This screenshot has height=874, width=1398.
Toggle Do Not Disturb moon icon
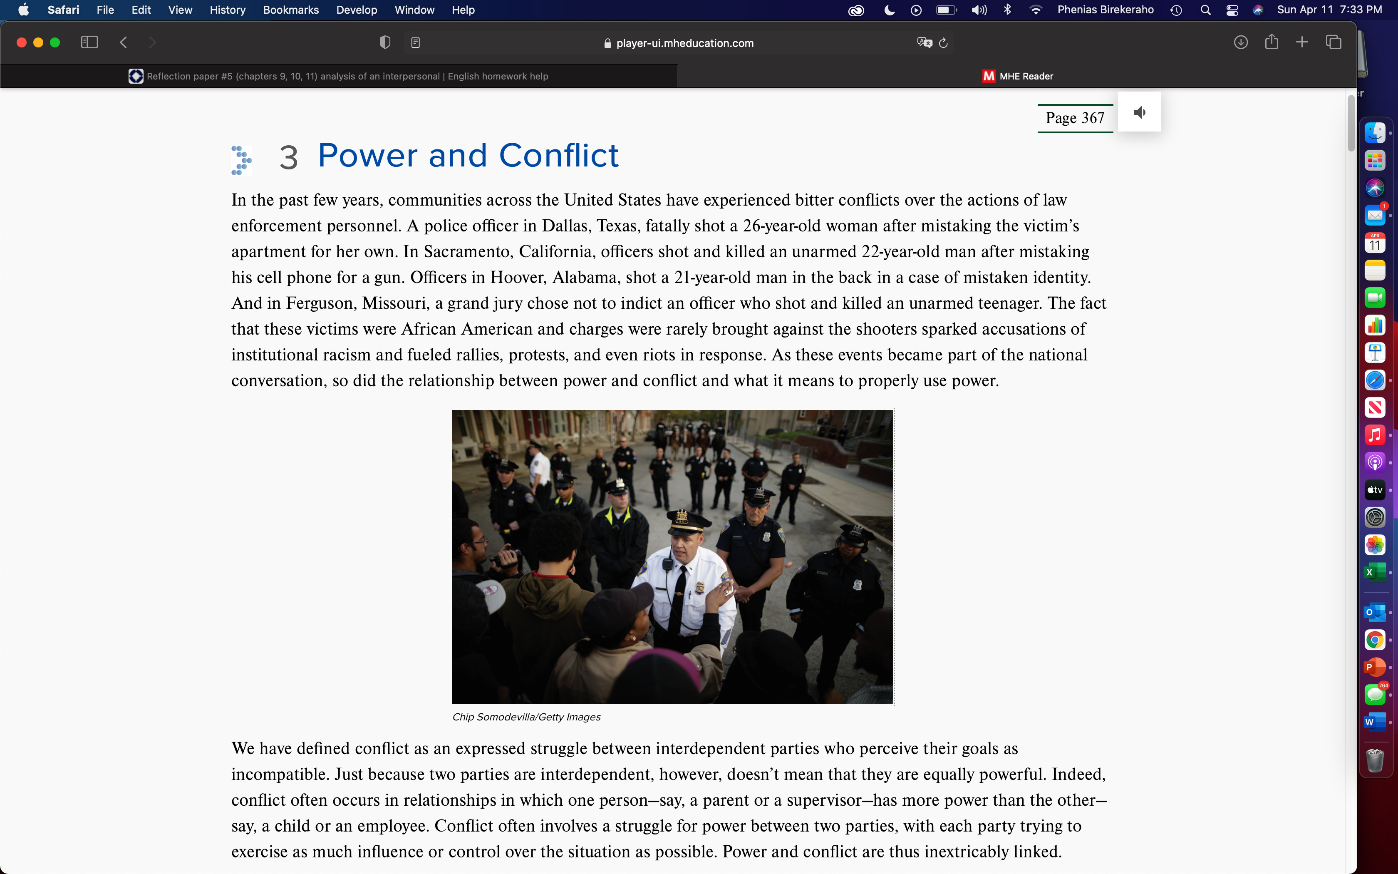coord(890,10)
